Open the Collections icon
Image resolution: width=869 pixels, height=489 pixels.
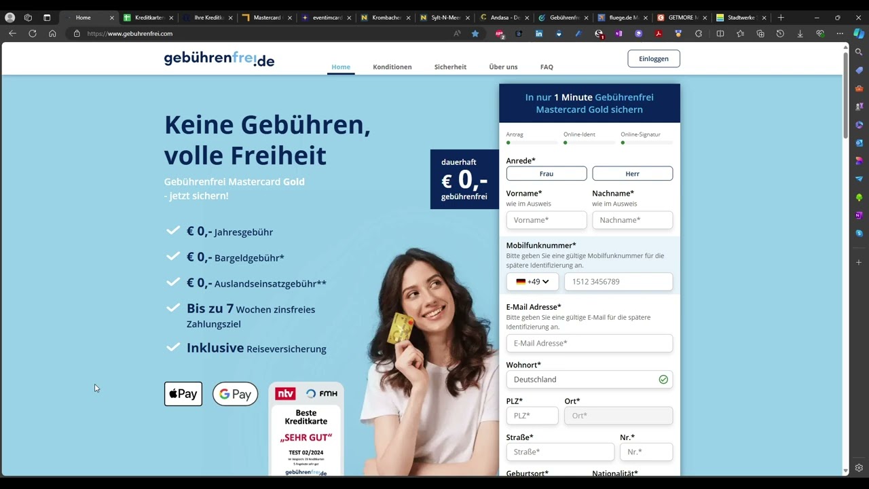point(760,33)
